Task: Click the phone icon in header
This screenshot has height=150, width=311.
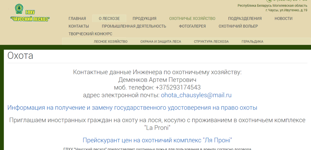Action: coord(269,1)
